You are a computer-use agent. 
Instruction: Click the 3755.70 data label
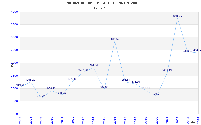point(177,16)
